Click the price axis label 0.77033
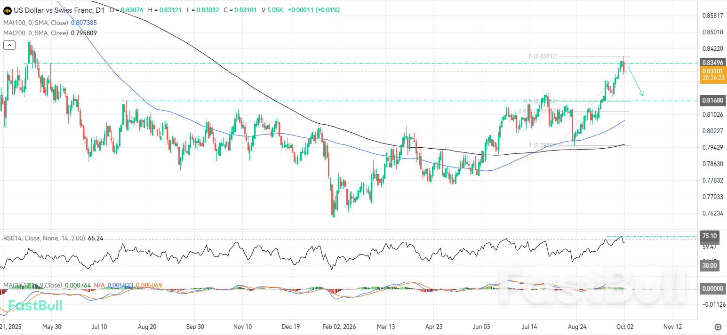The image size is (727, 335). pos(712,197)
